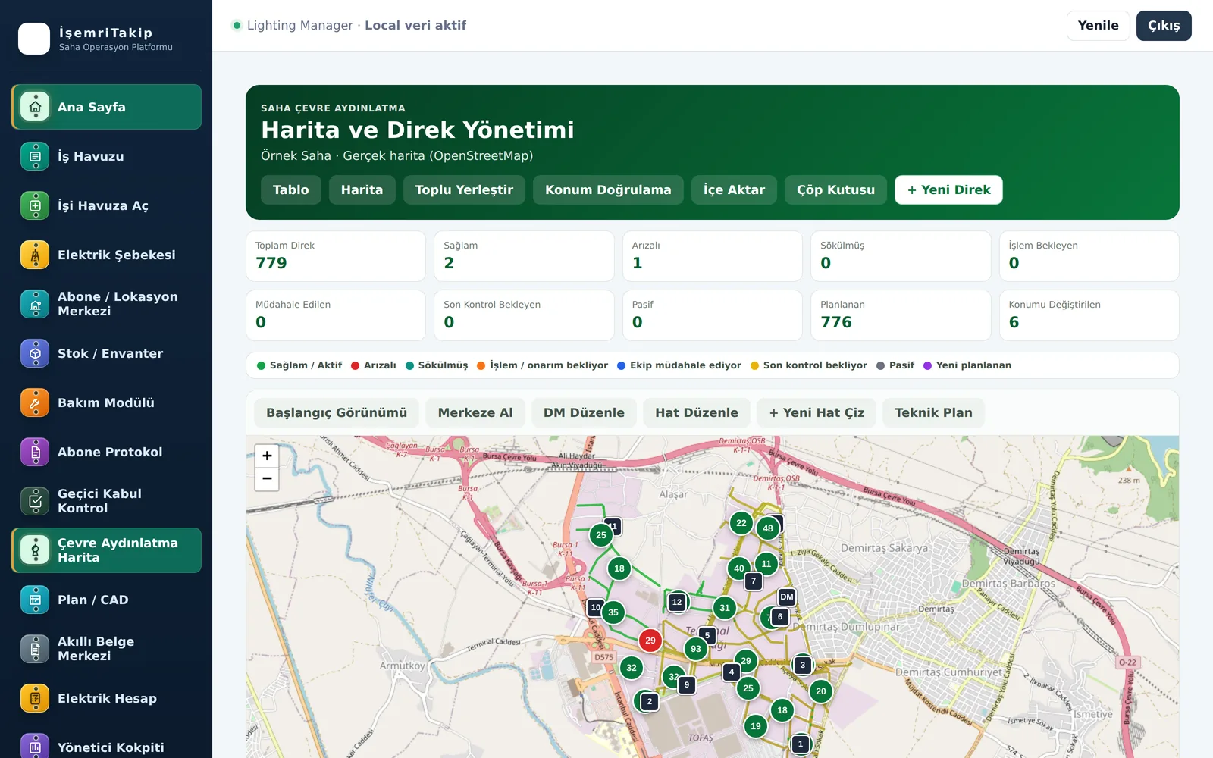Zoom in on the map
This screenshot has height=758, width=1213.
coord(267,456)
